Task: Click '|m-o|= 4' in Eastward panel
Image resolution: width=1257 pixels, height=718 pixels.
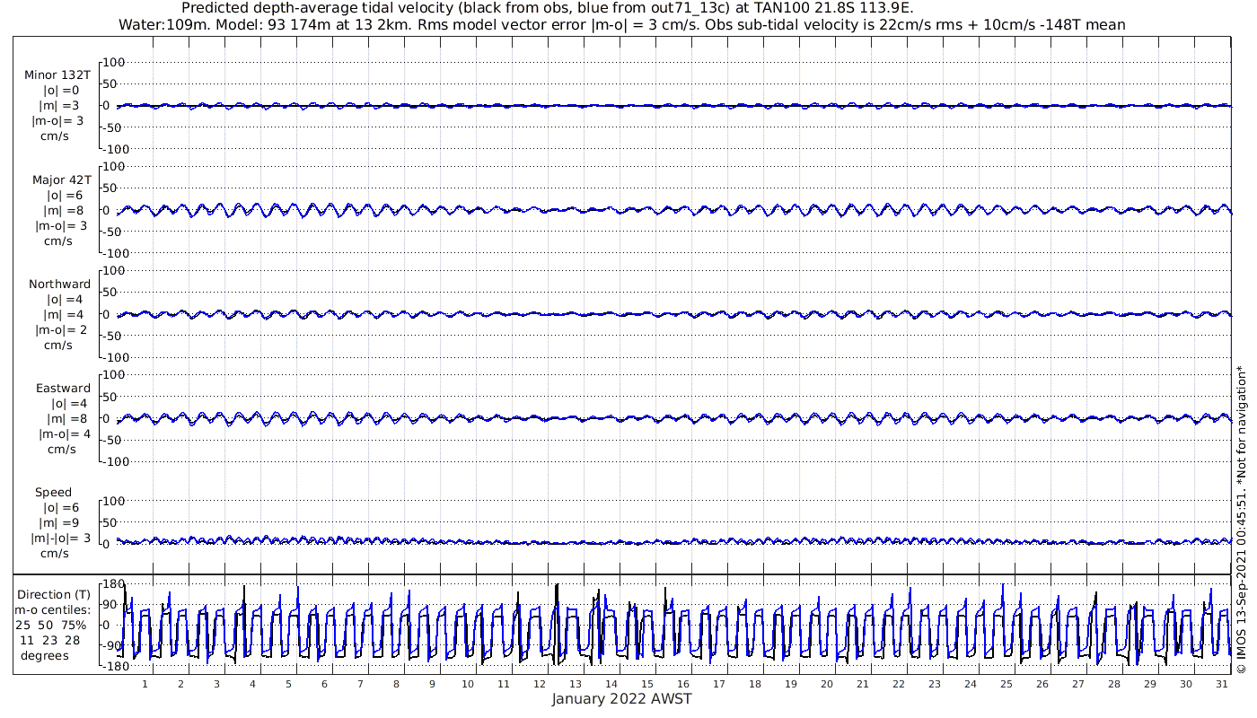Action: [x=64, y=433]
